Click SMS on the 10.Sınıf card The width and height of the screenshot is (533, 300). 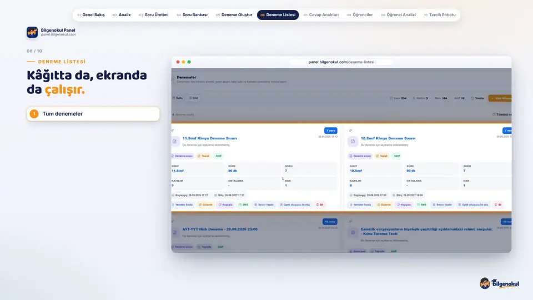[x=421, y=205]
